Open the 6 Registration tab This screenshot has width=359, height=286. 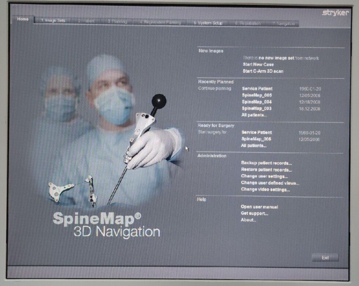[x=248, y=23]
